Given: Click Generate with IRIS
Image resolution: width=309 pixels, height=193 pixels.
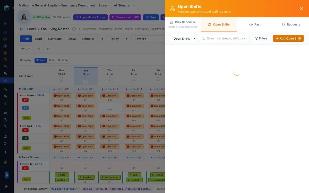Looking at the screenshot, I should click(x=125, y=17).
